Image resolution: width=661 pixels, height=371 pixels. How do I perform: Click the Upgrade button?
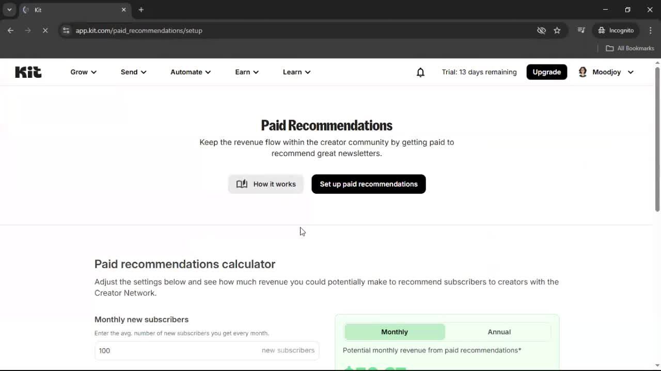click(546, 72)
